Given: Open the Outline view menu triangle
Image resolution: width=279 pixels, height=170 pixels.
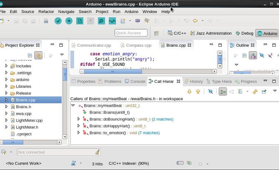Looking at the screenshot, I should point(237,65).
